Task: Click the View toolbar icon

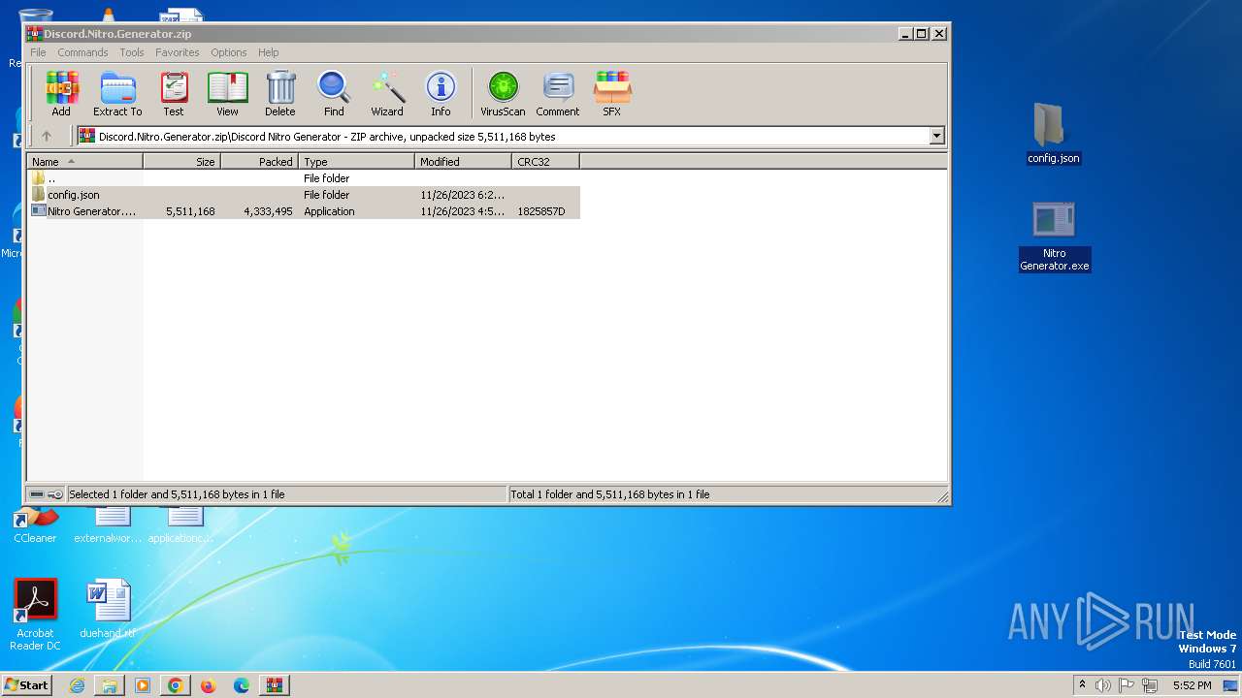Action: pyautogui.click(x=227, y=94)
